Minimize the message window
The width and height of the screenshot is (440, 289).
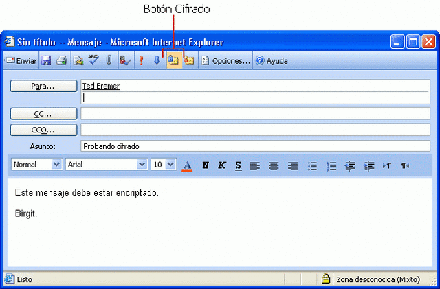397,42
